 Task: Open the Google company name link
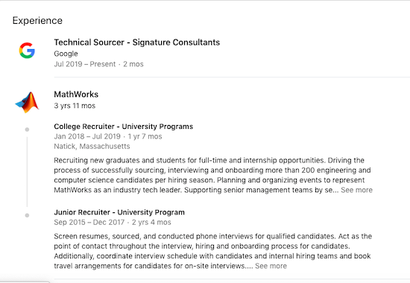coord(66,54)
